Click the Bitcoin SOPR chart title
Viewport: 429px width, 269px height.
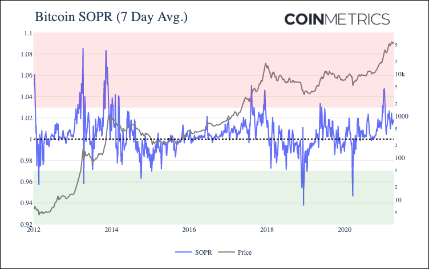pos(111,17)
